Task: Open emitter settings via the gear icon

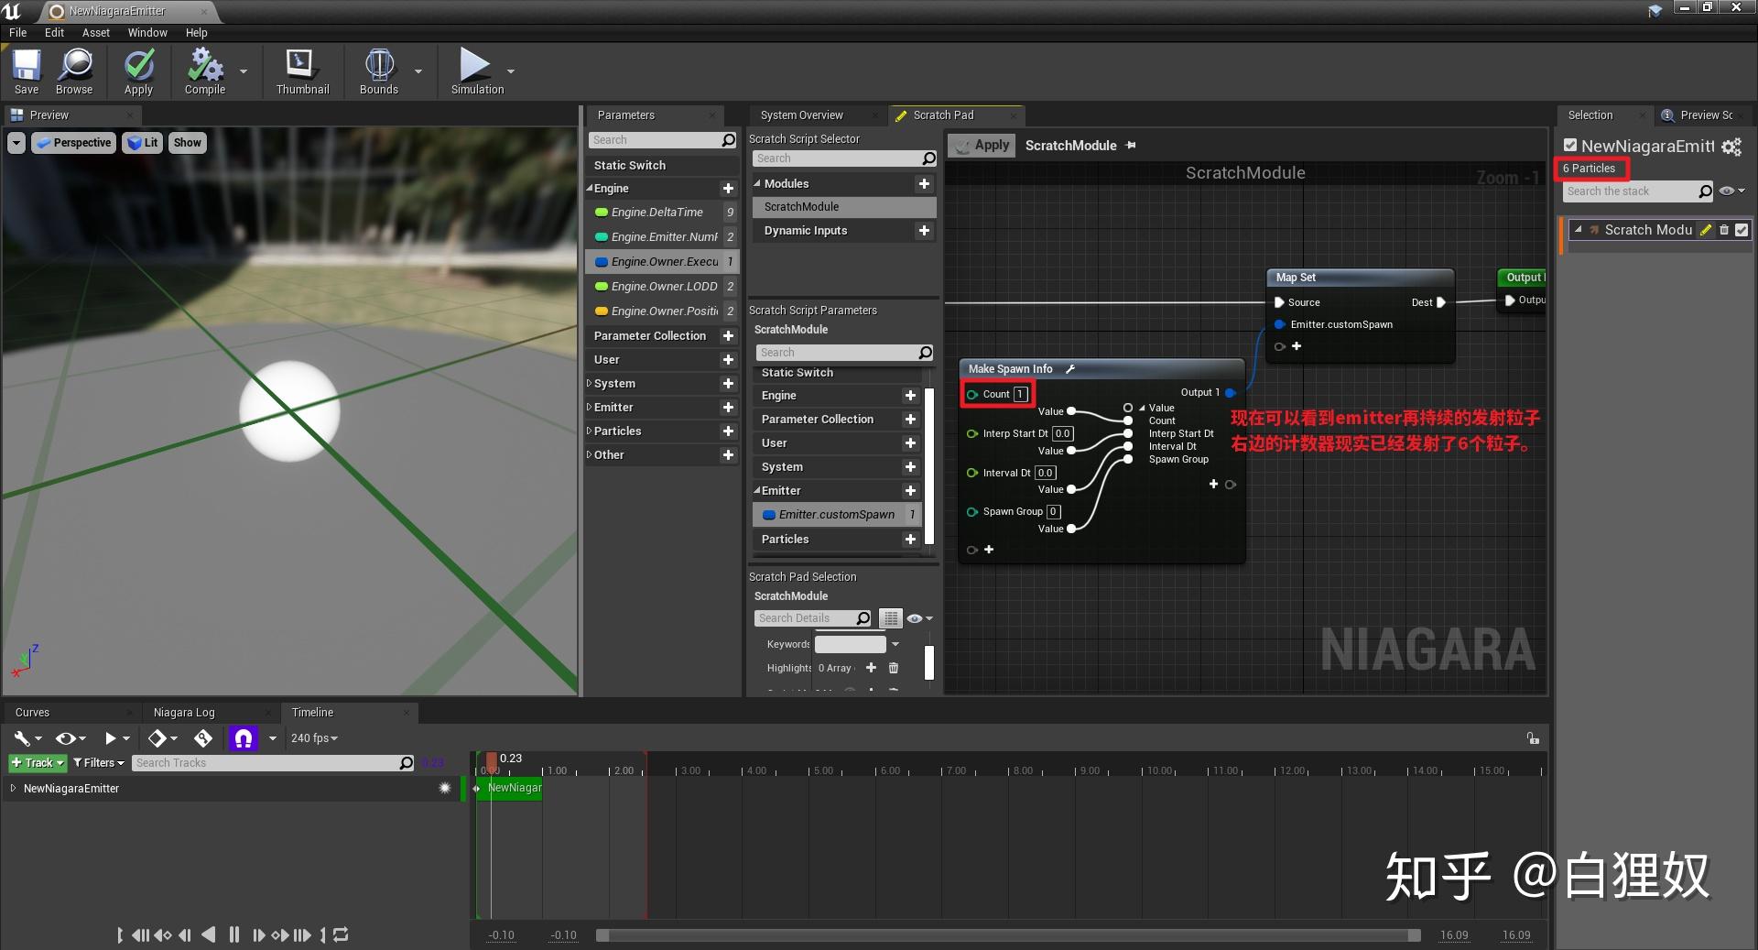Action: tap(1731, 147)
